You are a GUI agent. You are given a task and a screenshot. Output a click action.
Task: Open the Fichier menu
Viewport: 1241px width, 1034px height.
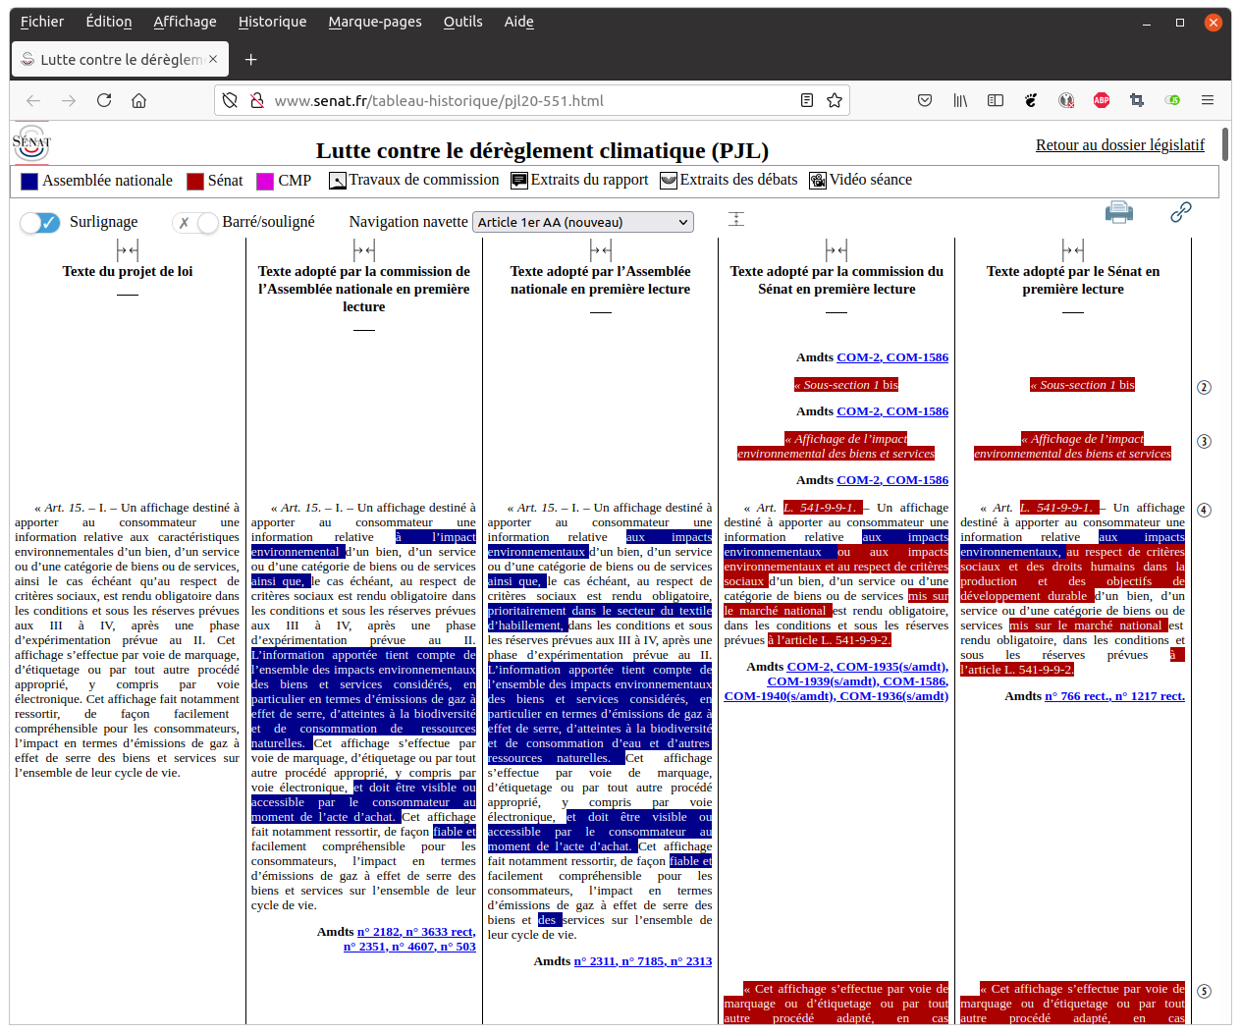click(42, 22)
